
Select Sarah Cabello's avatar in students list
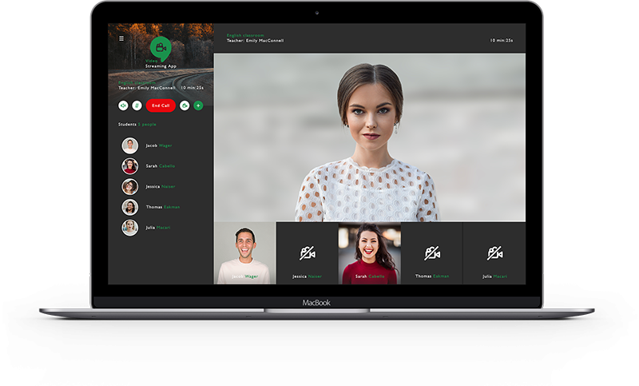[x=129, y=166]
